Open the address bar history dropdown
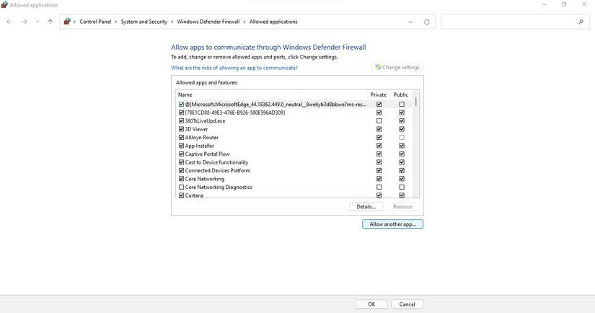Screen dimensions: 595x313 (411, 22)
